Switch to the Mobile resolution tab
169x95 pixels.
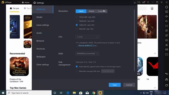(91, 11)
